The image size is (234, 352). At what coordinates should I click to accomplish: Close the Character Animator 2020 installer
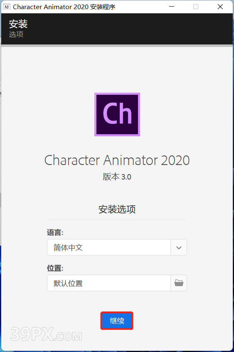click(220, 7)
